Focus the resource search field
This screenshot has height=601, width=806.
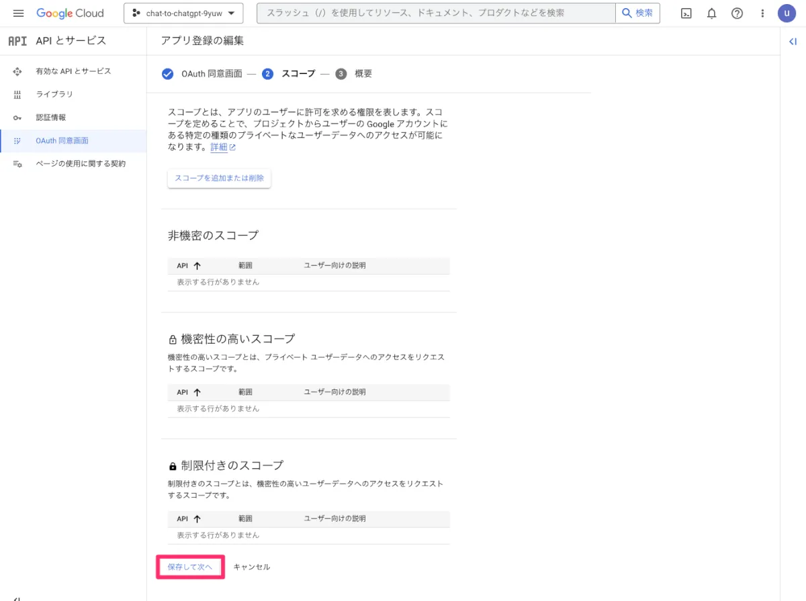436,13
